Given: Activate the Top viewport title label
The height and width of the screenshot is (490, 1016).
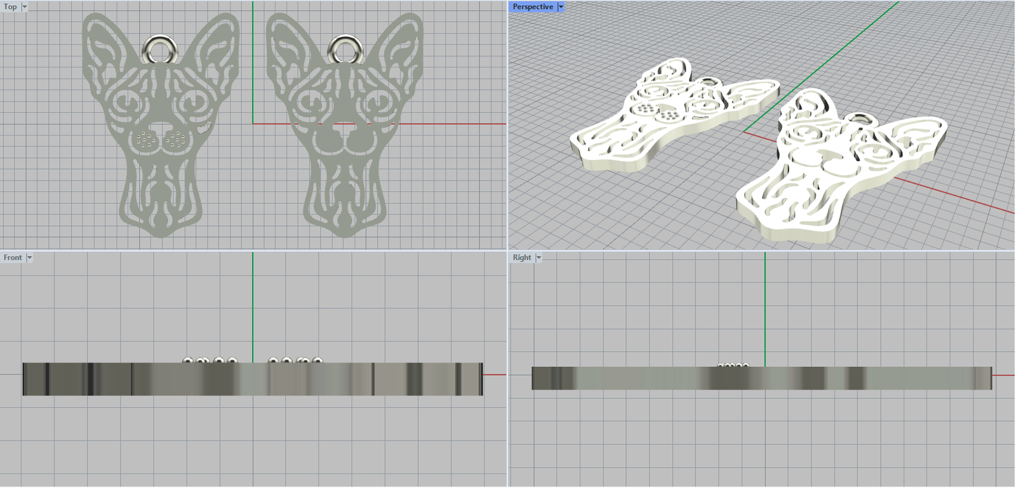Looking at the screenshot, I should tap(10, 7).
